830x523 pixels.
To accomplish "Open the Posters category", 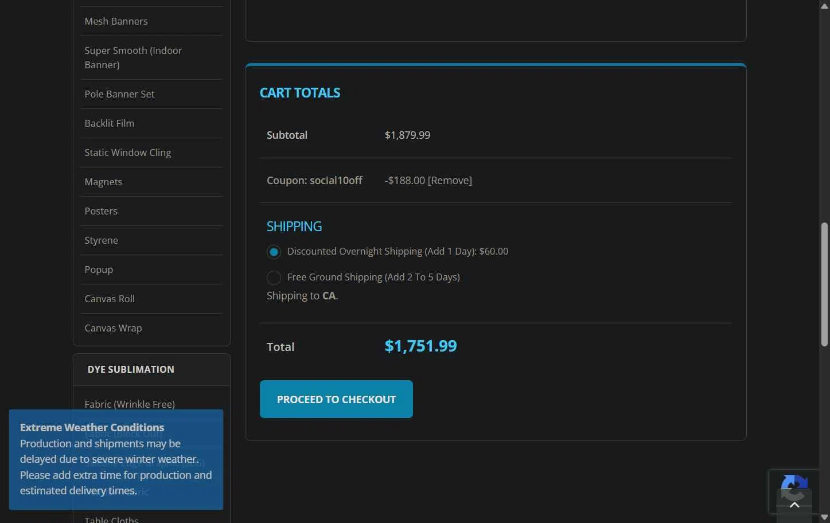I will [101, 211].
